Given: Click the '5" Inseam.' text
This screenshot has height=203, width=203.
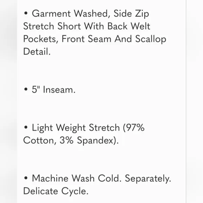Looking at the screenshot, I should coord(54,90).
